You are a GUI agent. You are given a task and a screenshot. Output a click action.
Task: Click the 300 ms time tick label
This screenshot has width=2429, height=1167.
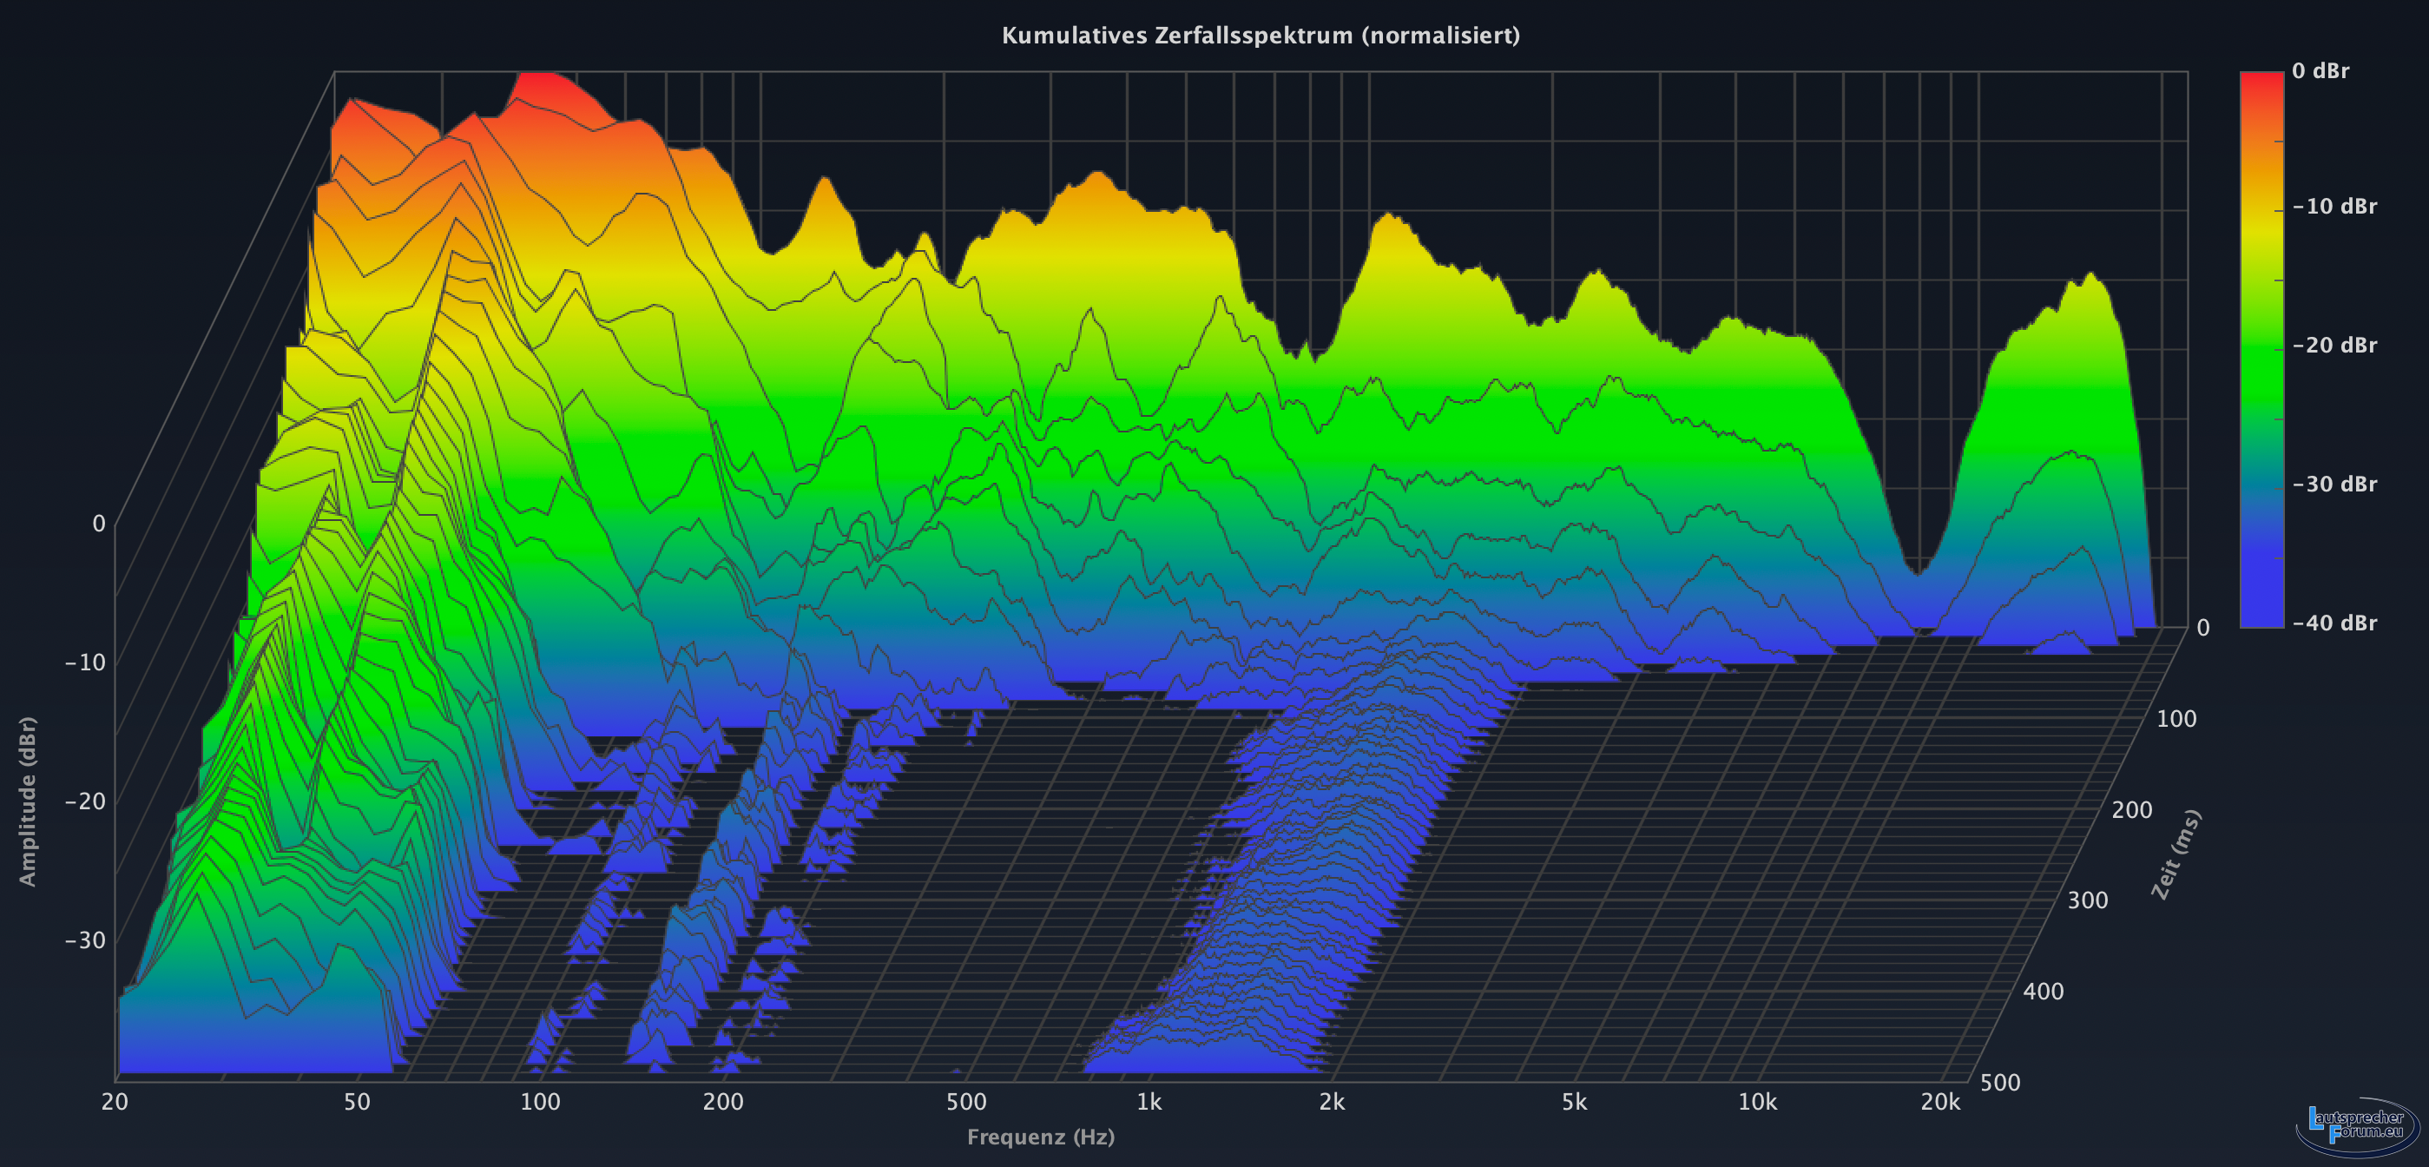[2088, 900]
